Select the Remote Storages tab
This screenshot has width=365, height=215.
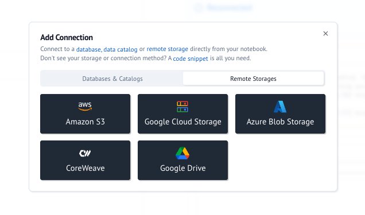tap(253, 79)
